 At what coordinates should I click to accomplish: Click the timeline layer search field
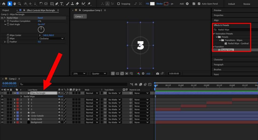[x=73, y=84]
